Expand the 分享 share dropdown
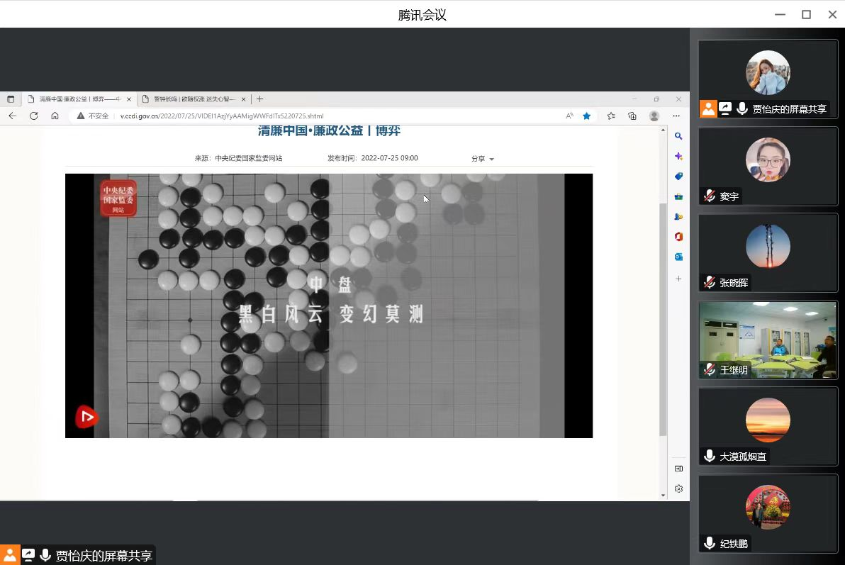 (483, 159)
